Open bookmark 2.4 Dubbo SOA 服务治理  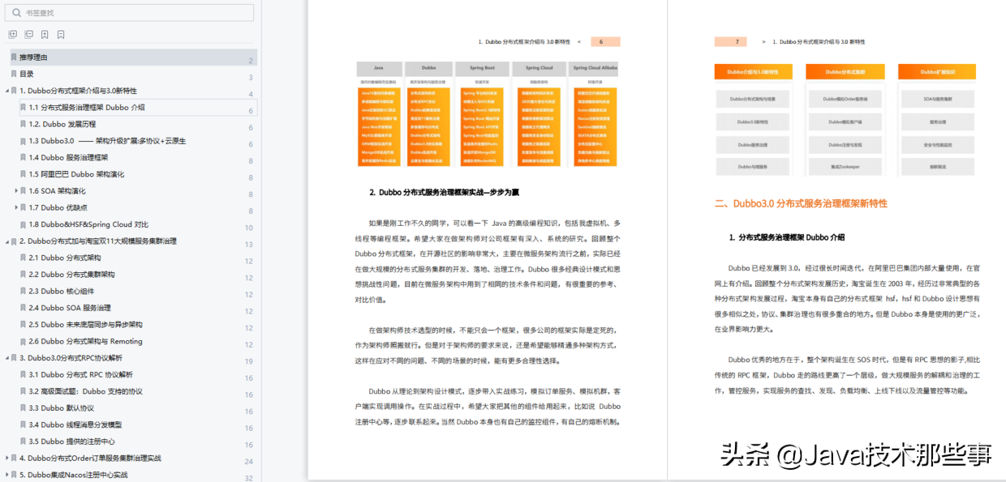(70, 308)
